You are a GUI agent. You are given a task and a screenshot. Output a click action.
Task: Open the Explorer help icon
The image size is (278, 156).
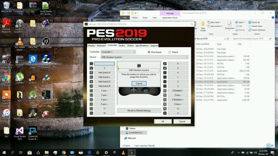(x=273, y=17)
